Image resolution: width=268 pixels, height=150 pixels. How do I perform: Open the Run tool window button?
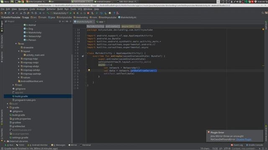coord(9,145)
